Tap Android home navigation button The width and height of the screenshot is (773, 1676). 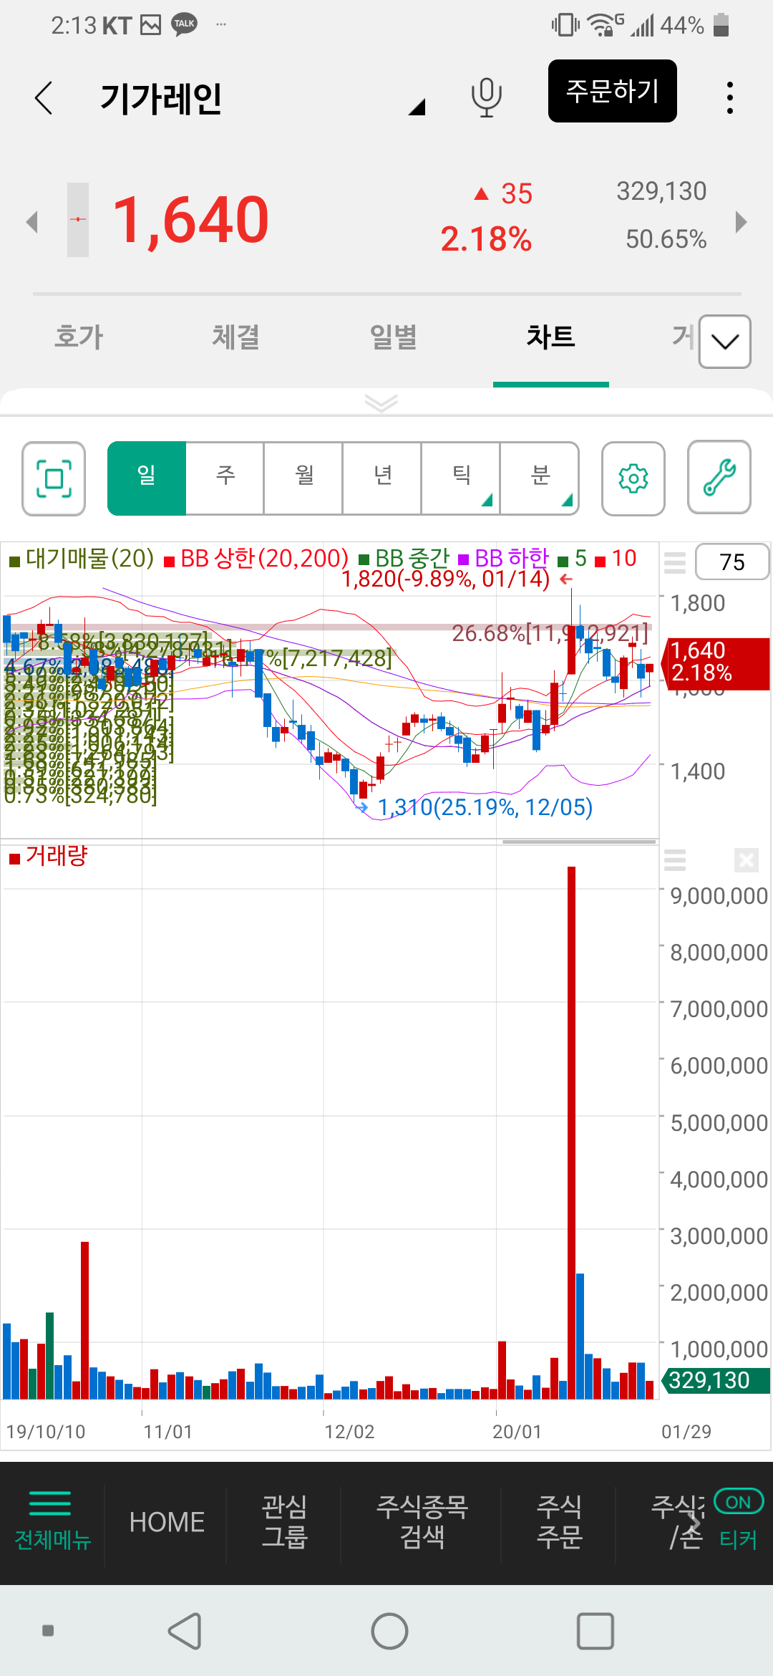pos(389,1631)
